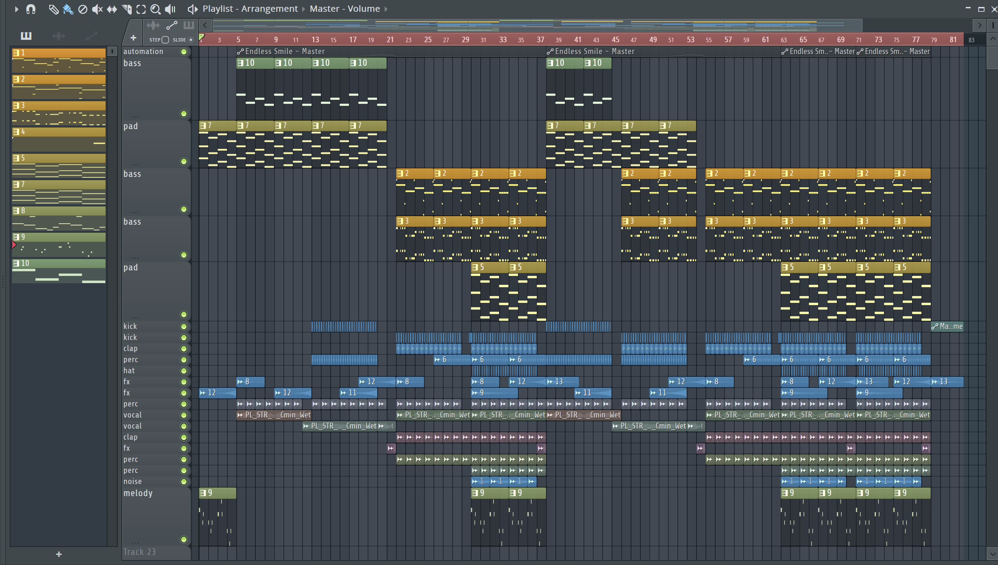998x565 pixels.
Task: Click the playlist vertical scrollbar thumb
Action: [x=992, y=57]
